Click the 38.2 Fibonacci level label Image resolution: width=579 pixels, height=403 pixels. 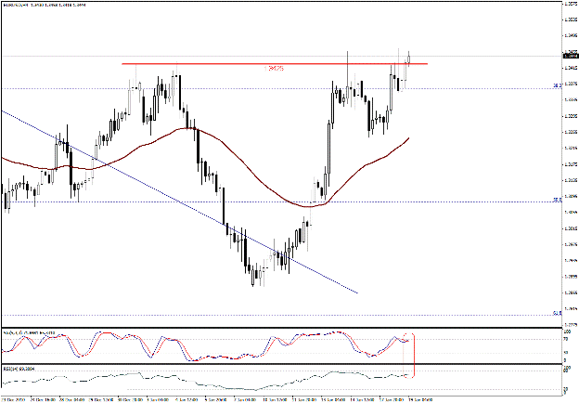(x=556, y=85)
